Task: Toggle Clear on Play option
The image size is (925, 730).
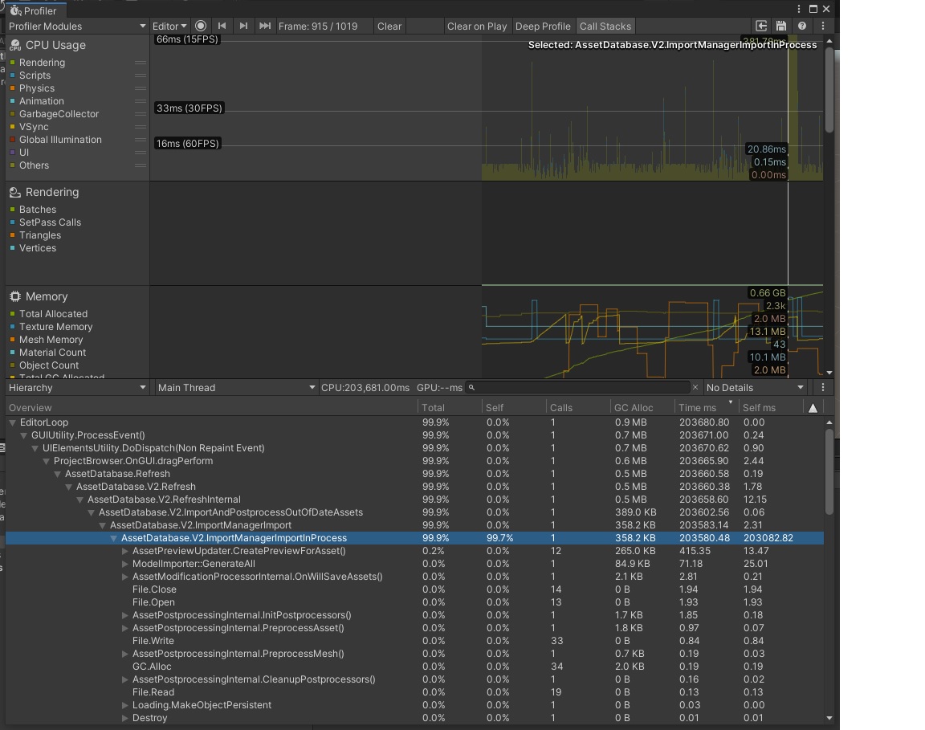Action: coord(477,26)
